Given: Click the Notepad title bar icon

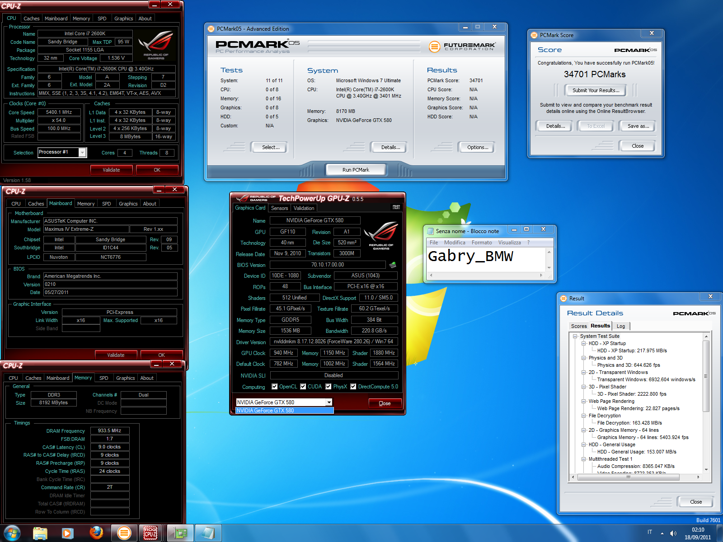Looking at the screenshot, I should [x=431, y=231].
